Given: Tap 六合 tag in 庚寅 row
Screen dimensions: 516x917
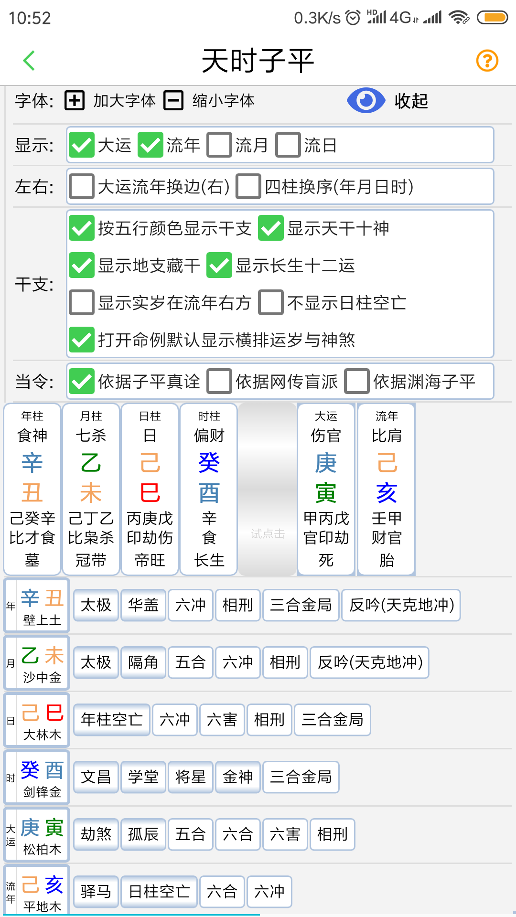Looking at the screenshot, I should 238,834.
